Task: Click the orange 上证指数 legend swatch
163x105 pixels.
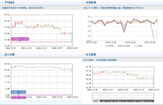Action: pos(135,46)
